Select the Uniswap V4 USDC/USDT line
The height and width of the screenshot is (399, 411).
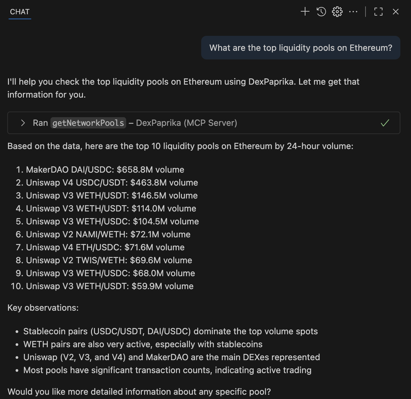coord(112,183)
